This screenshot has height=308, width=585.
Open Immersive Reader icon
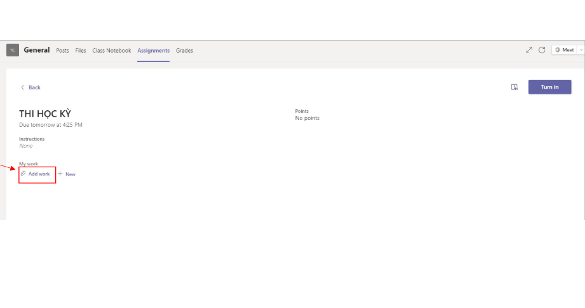pos(514,87)
